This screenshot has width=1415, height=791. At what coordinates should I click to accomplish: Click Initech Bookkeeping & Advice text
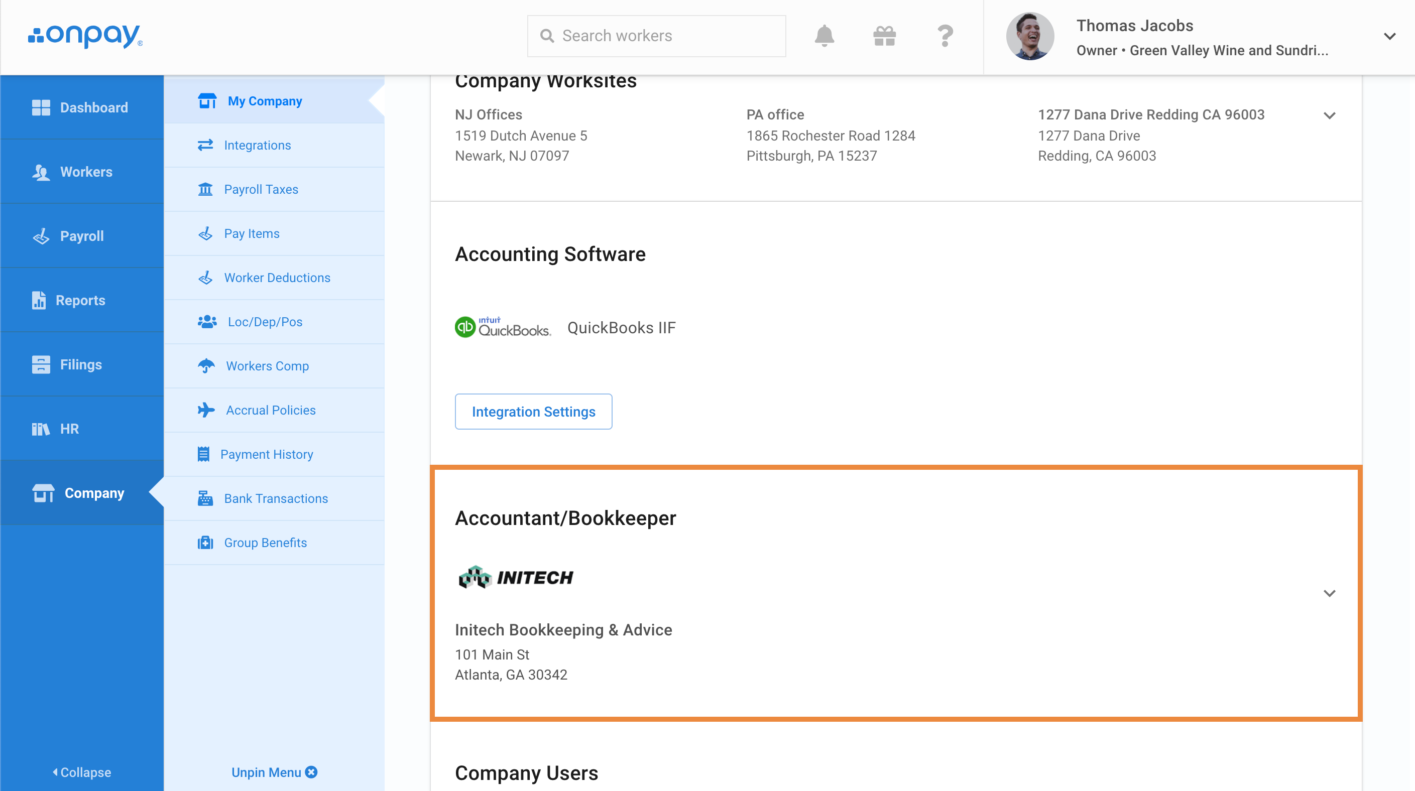click(x=563, y=629)
